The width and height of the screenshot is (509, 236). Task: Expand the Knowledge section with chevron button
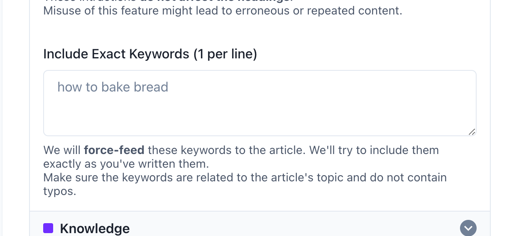[x=468, y=228]
